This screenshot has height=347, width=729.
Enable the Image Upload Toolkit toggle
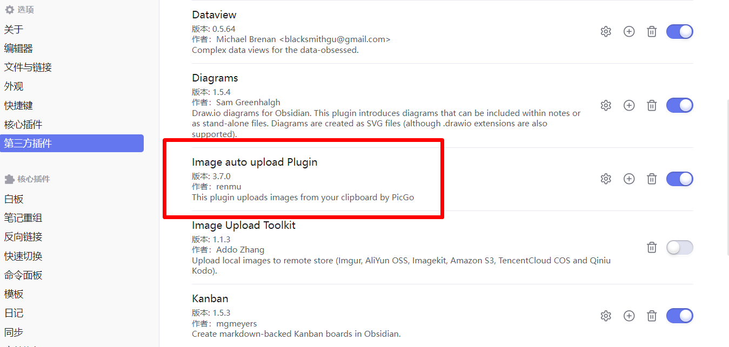(679, 248)
